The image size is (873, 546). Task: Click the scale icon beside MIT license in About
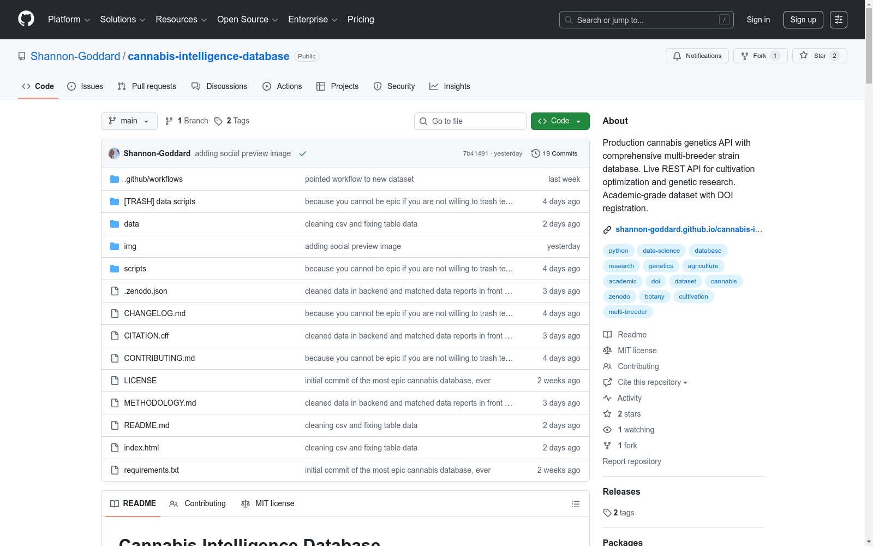click(607, 351)
